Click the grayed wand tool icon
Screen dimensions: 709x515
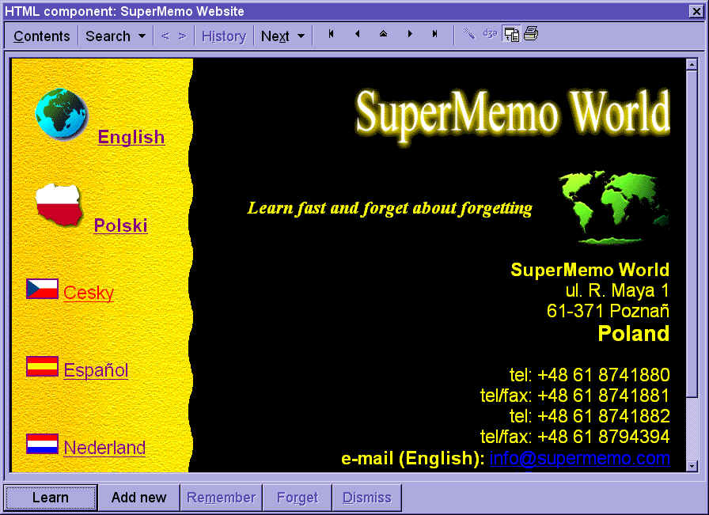coord(469,33)
